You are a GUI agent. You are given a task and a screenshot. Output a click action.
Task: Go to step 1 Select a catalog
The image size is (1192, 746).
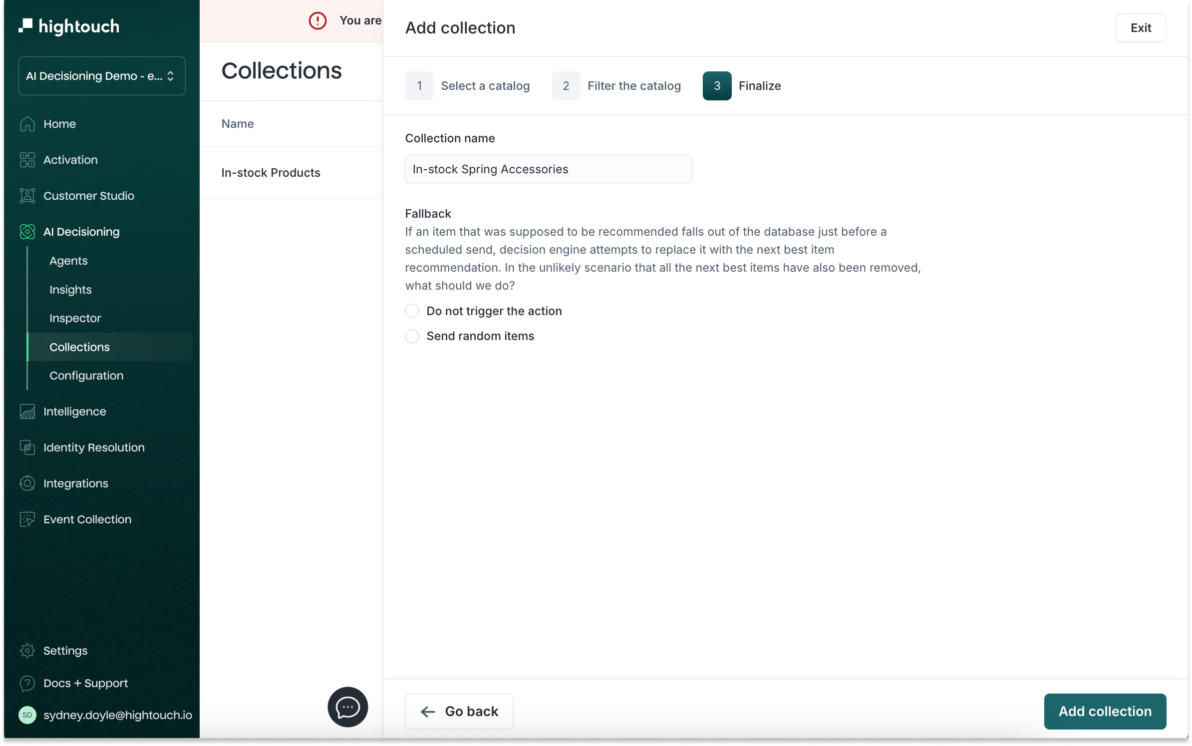point(467,86)
